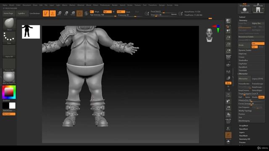Screen dimensions: 269x151
Task: Click the Rotate view shelf icon
Action: pos(228,115)
